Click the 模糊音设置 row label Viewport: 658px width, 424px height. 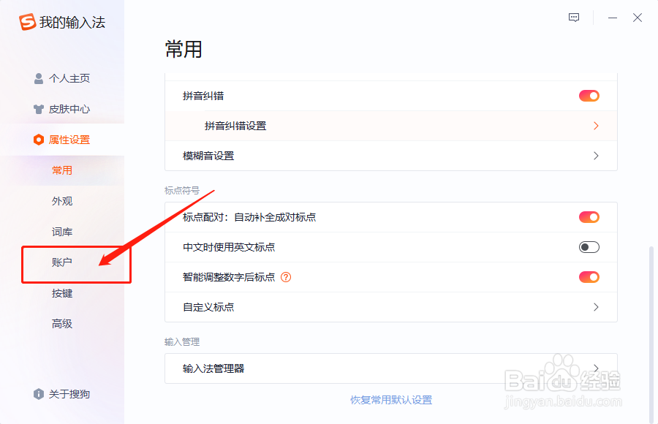click(208, 156)
